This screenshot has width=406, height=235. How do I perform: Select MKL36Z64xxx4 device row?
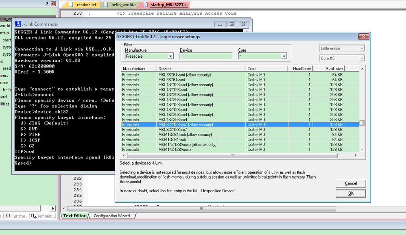point(240,80)
